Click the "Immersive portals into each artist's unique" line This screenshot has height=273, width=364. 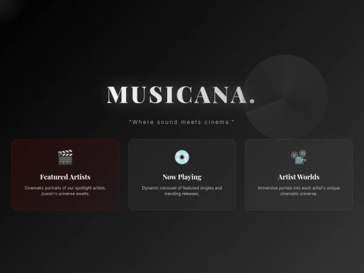tap(299, 188)
